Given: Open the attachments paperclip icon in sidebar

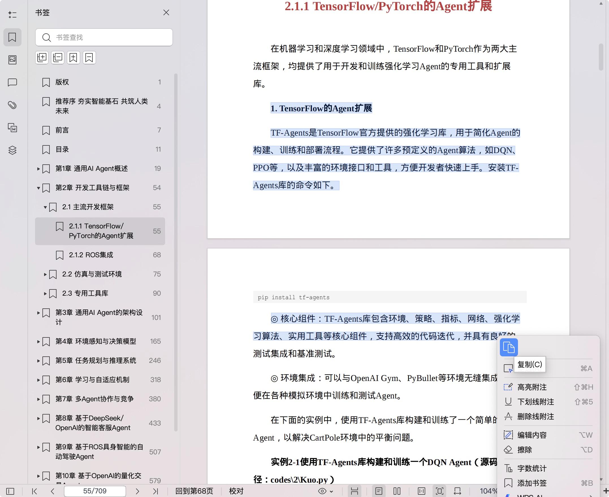Looking at the screenshot, I should (x=12, y=105).
